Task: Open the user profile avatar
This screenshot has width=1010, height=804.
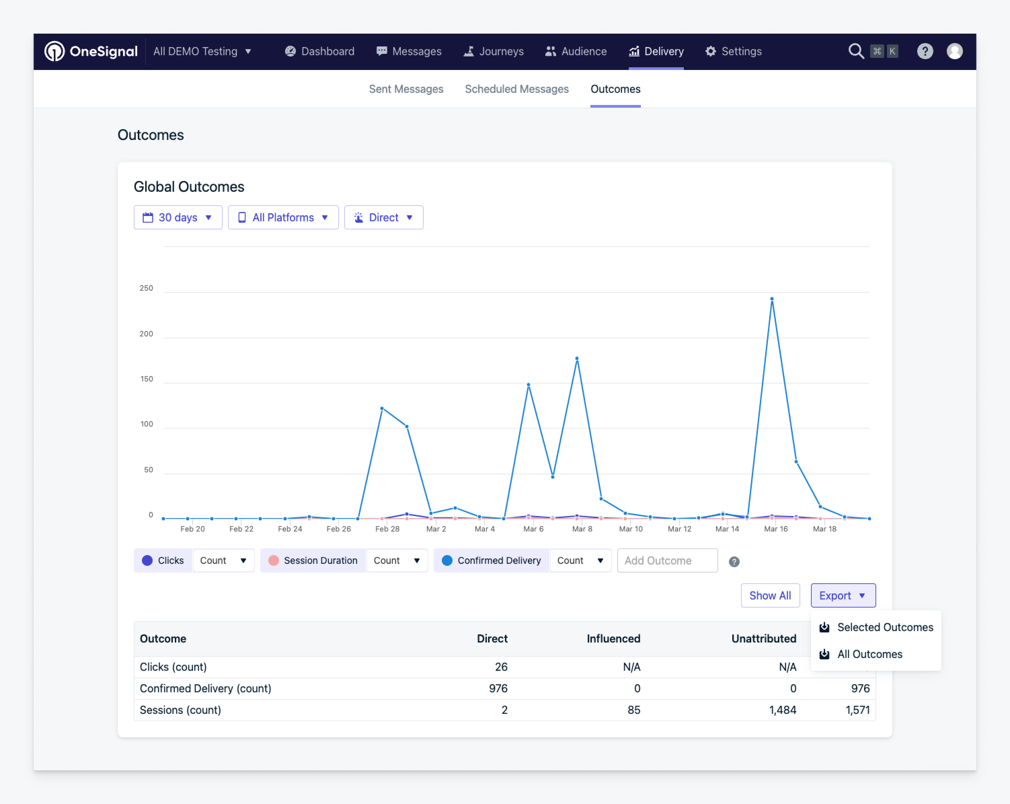Action: click(954, 51)
